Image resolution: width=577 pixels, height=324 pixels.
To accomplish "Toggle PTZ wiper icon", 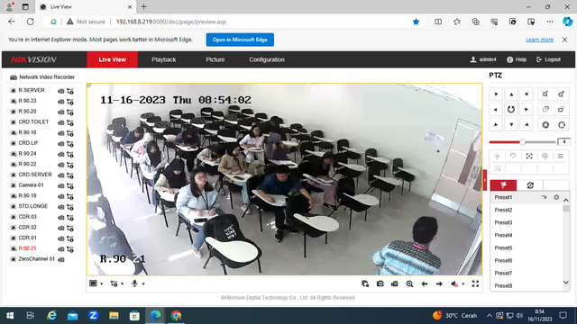I will pyautogui.click(x=513, y=156).
